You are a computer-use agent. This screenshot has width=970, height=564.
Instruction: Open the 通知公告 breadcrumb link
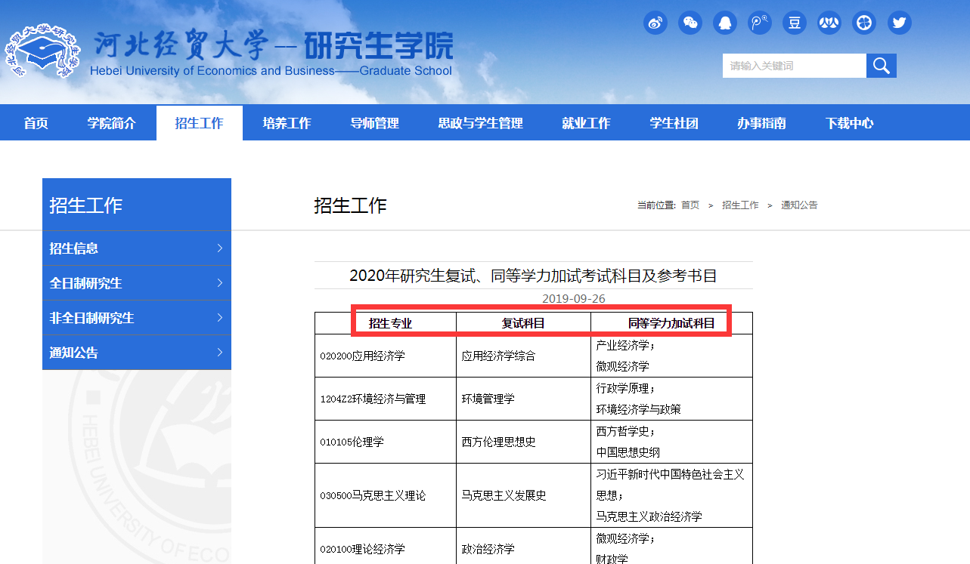click(799, 205)
